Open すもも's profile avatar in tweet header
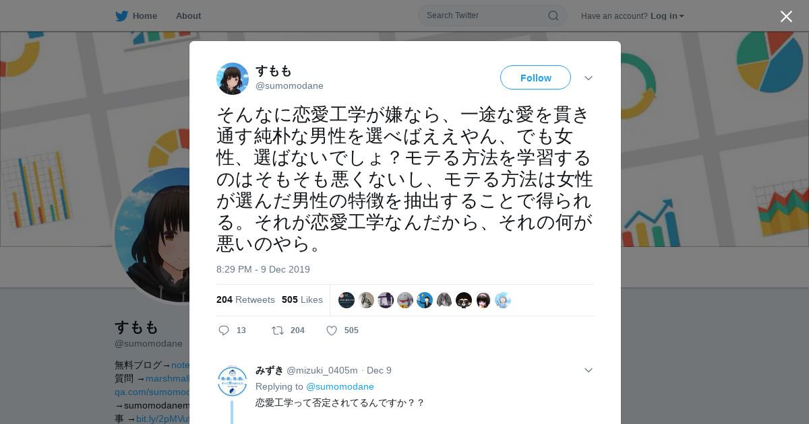The width and height of the screenshot is (809, 424). pyautogui.click(x=233, y=79)
